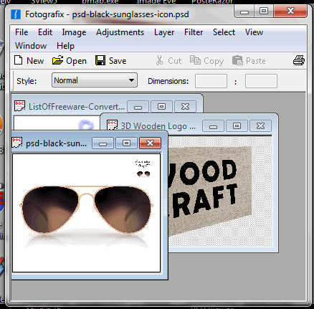Click the Cut toolbar button

tap(168, 61)
